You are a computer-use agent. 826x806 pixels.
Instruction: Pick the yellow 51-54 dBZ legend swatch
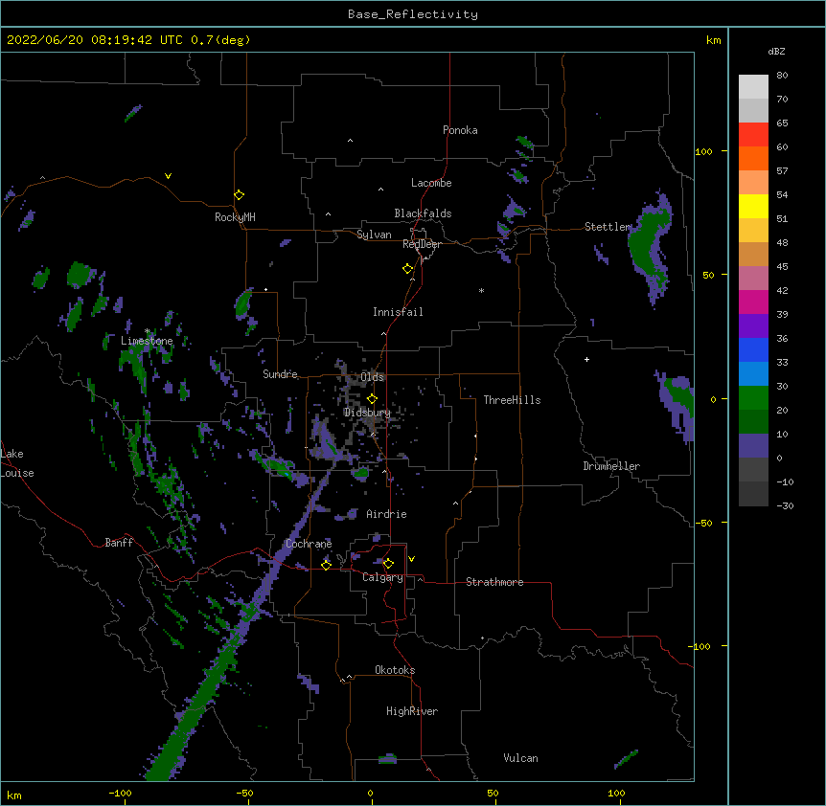pyautogui.click(x=753, y=206)
